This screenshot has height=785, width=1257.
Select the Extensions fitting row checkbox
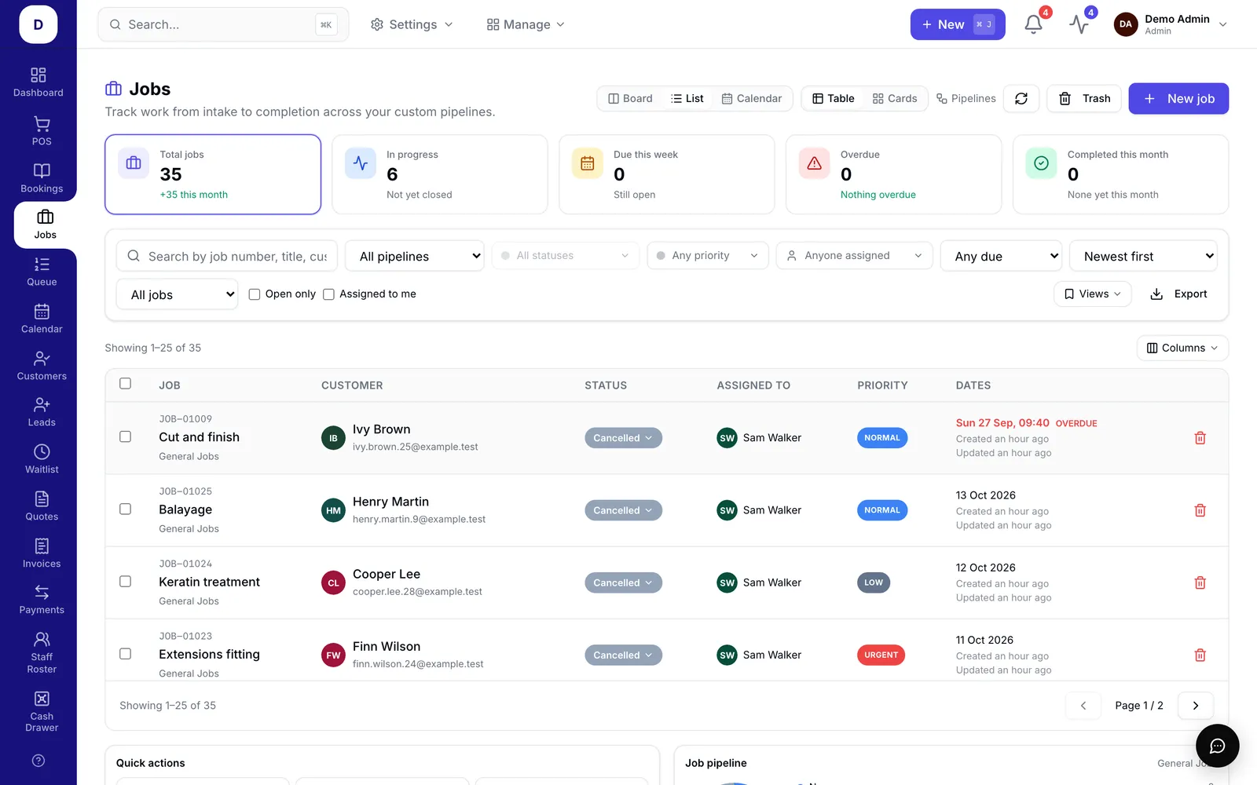(x=125, y=654)
